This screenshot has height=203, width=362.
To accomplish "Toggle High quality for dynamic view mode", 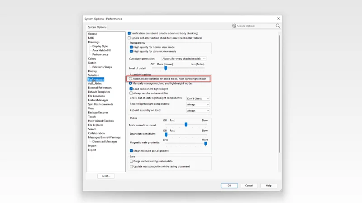I will click(x=131, y=51).
